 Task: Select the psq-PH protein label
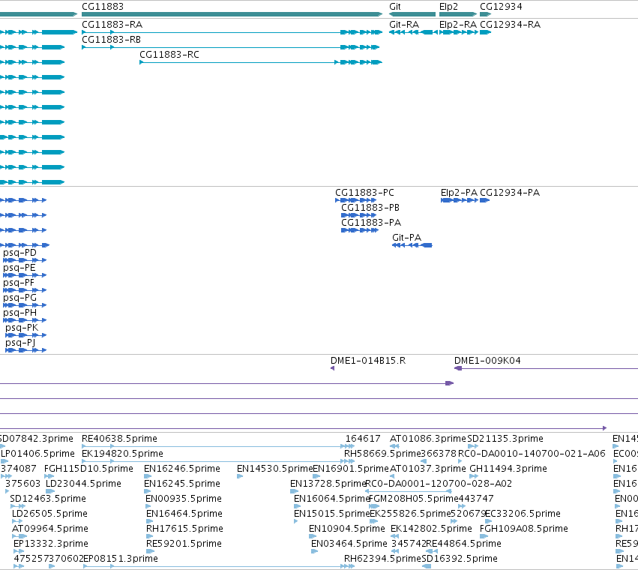click(19, 313)
